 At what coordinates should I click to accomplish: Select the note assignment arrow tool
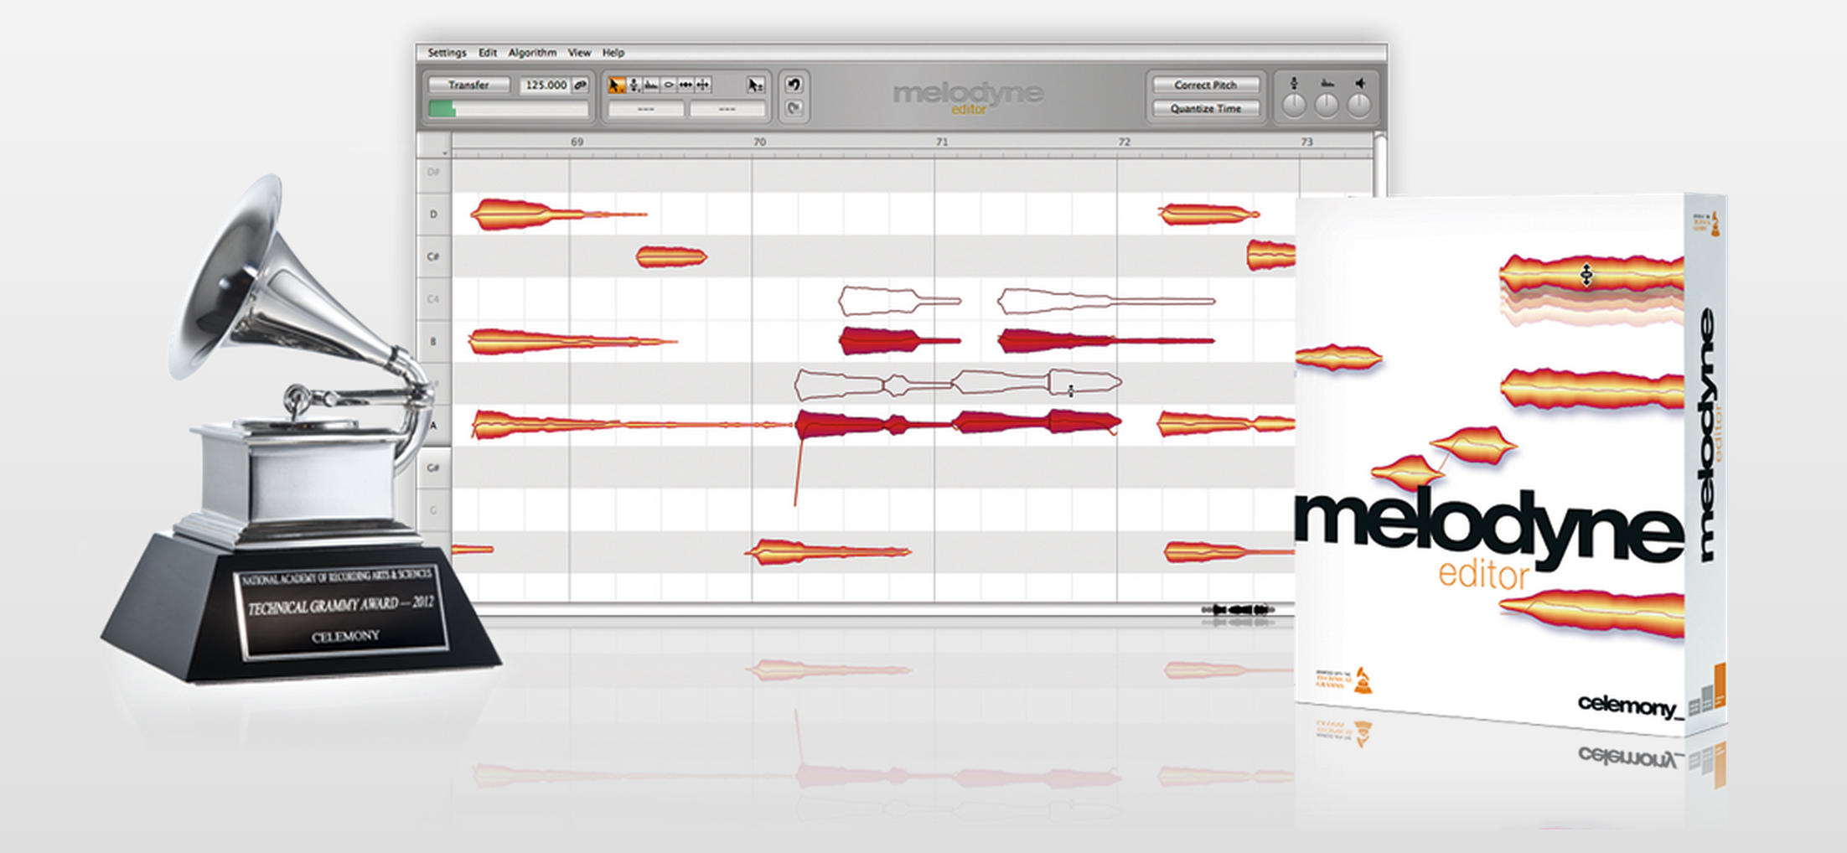(755, 85)
